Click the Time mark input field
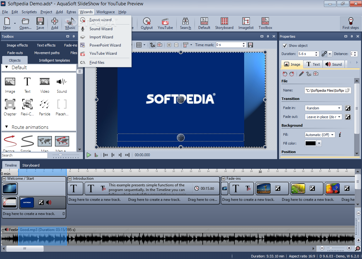The image size is (362, 259). [229, 45]
